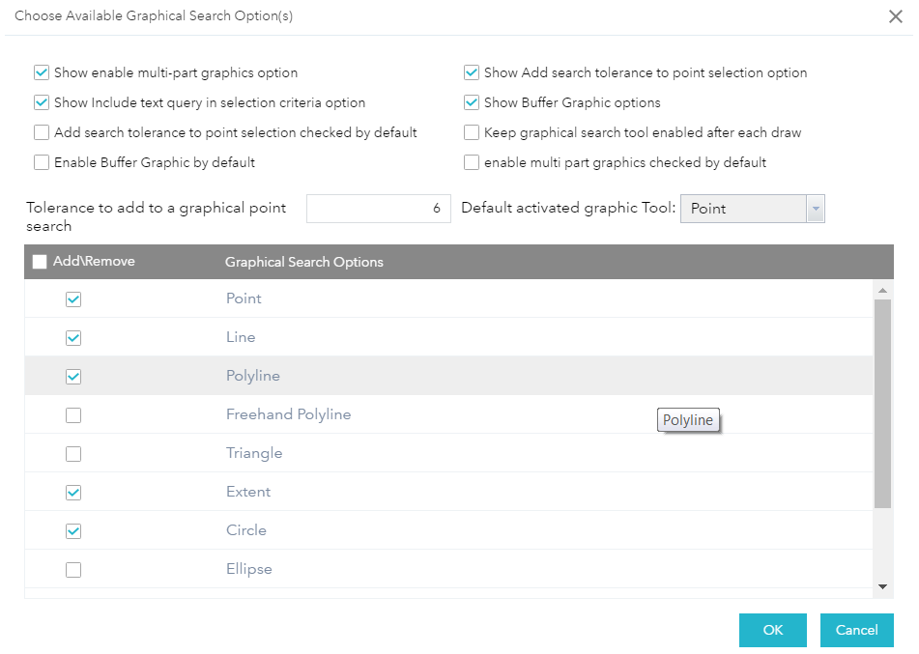Disable "Show enable multi-part graphics option"

coord(42,72)
